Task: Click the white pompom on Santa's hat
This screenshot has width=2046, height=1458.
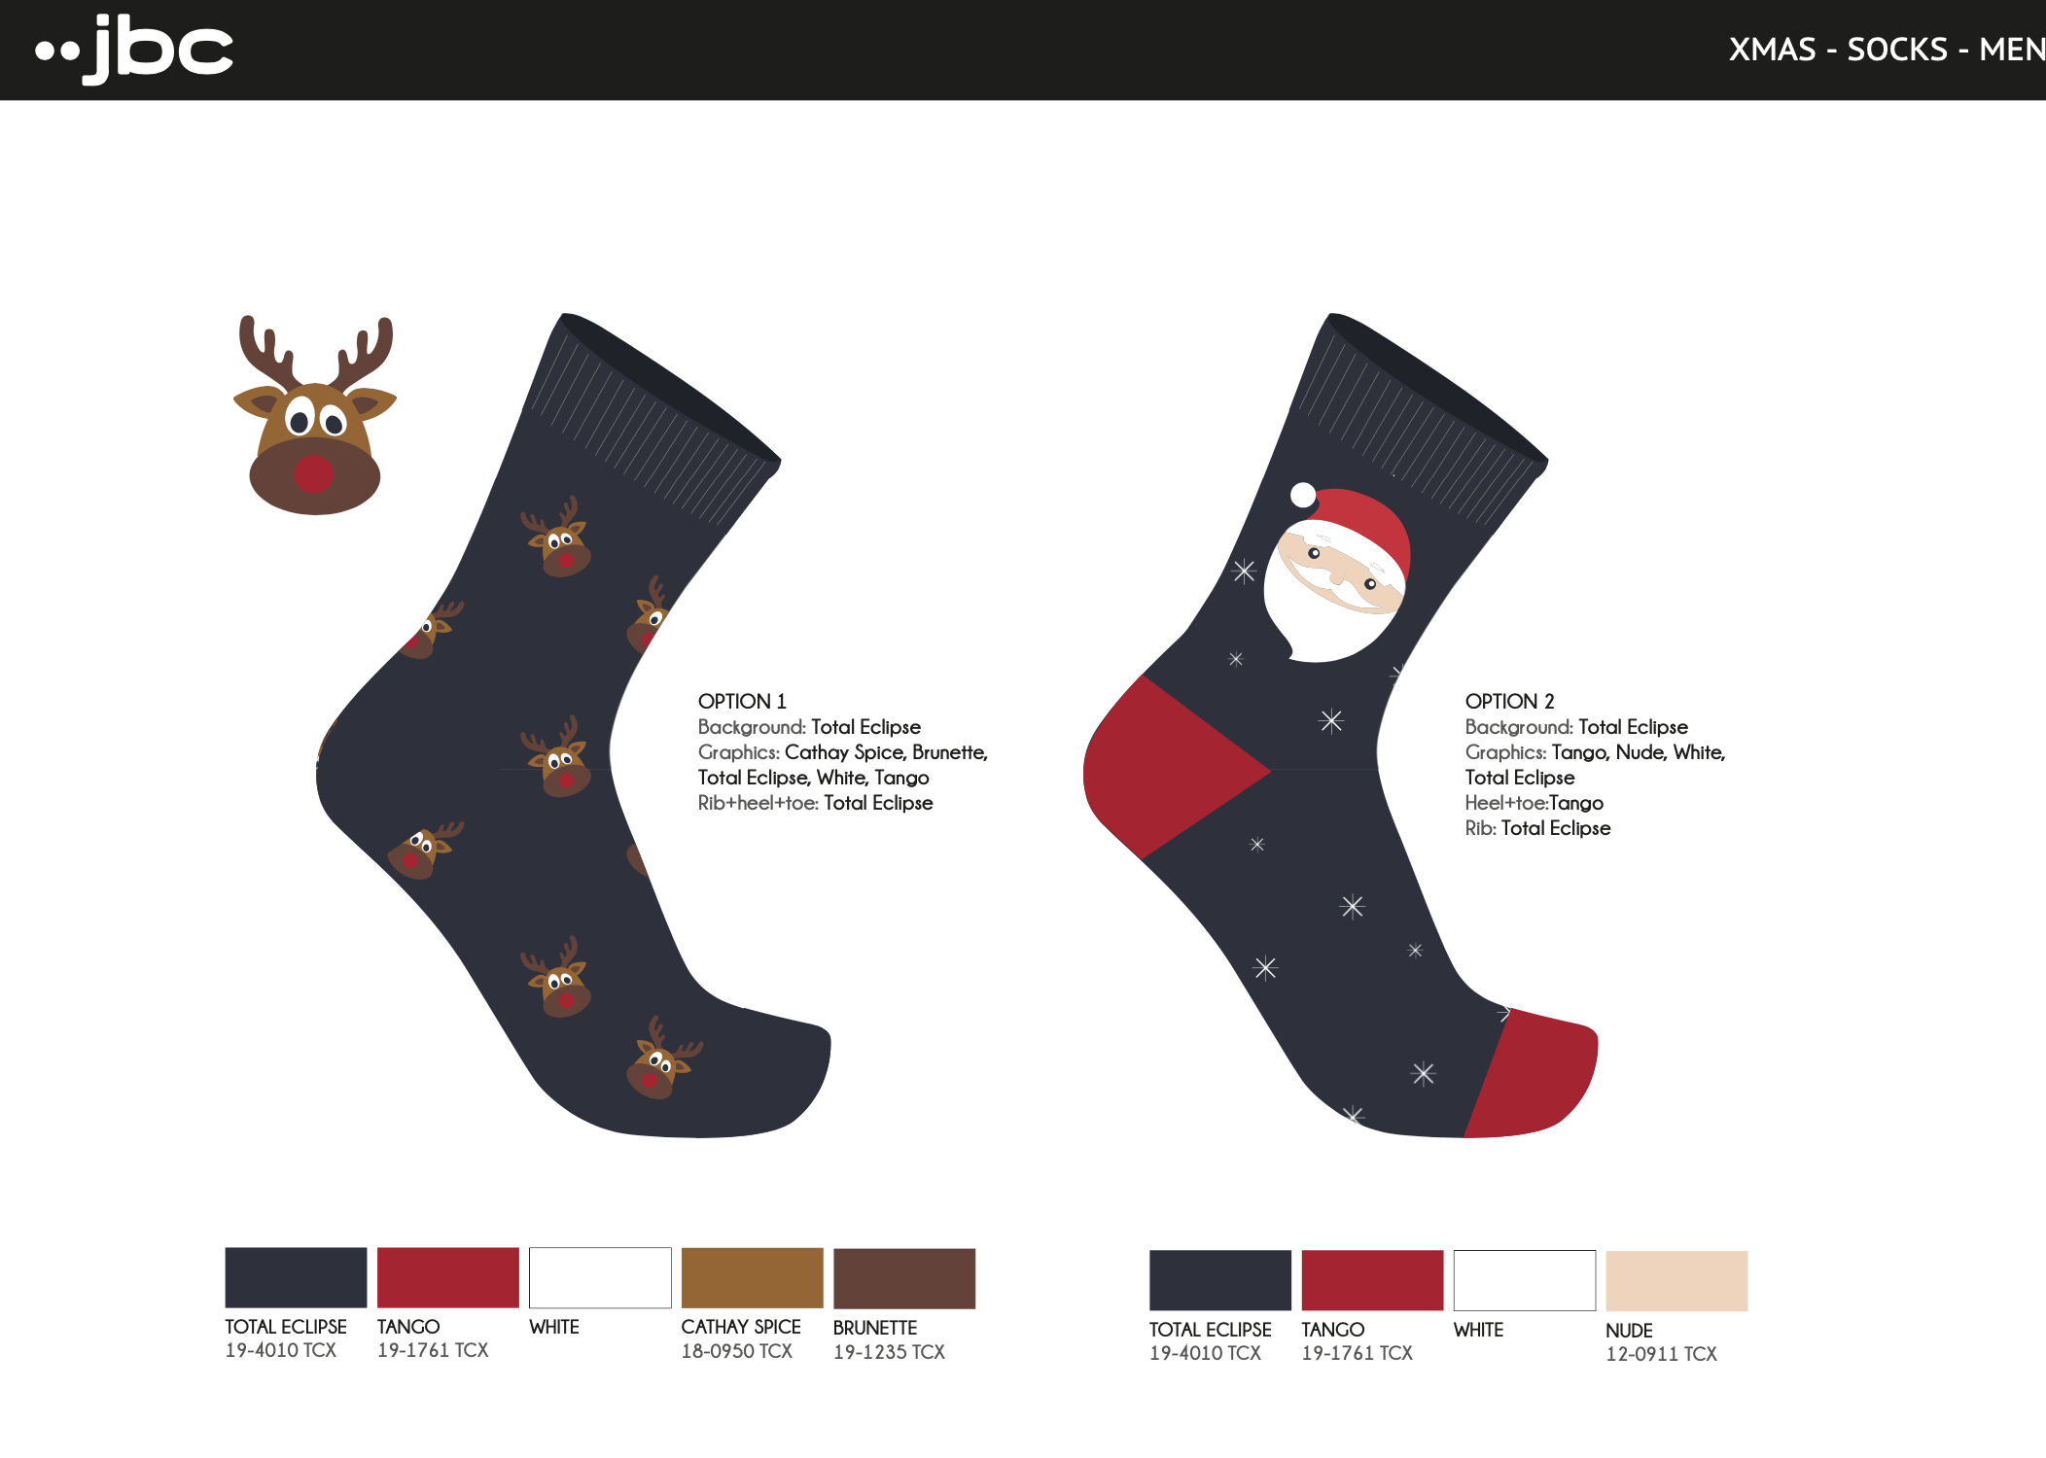Action: (x=1303, y=495)
